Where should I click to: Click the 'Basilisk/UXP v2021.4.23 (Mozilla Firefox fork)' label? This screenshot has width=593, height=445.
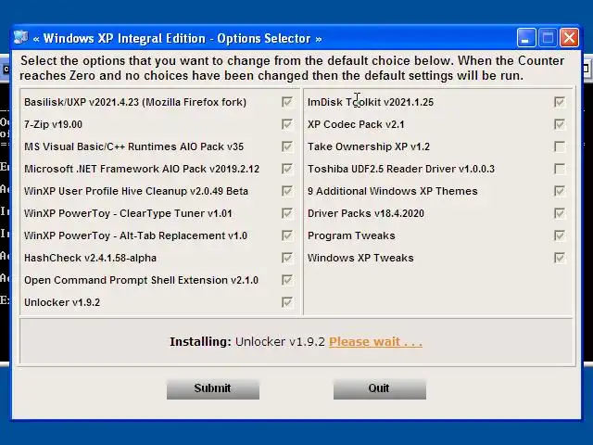pyautogui.click(x=135, y=102)
